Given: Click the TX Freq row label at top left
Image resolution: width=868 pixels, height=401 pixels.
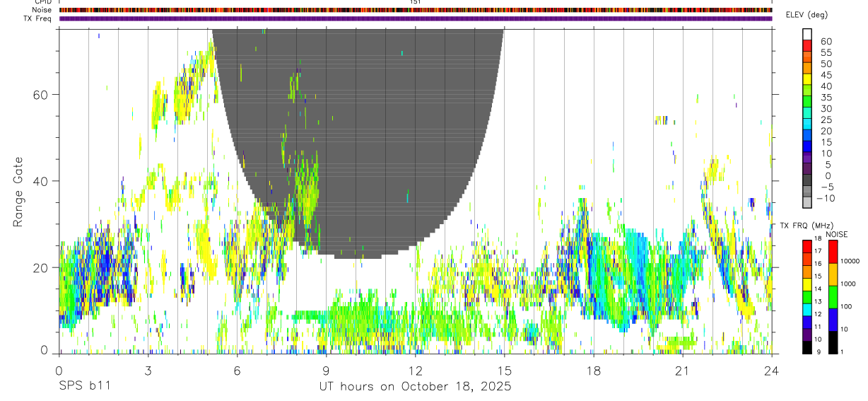Looking at the screenshot, I should (x=38, y=18).
